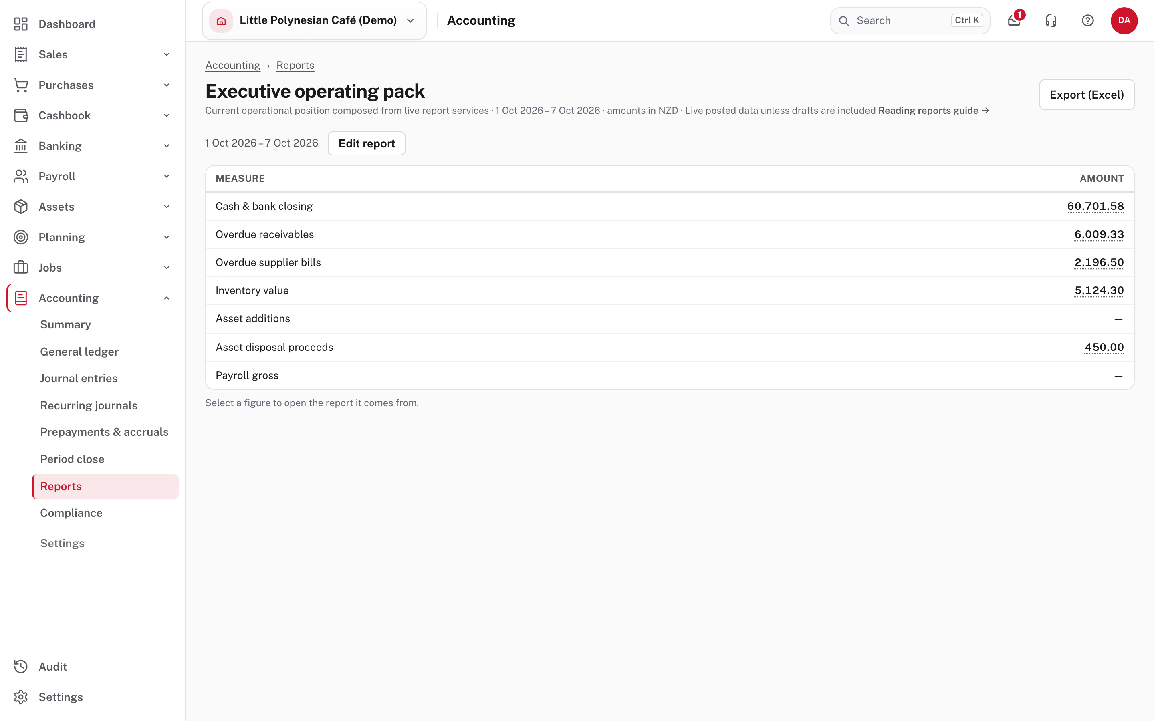This screenshot has width=1154, height=721.
Task: Open the DA user avatar
Action: click(x=1124, y=20)
